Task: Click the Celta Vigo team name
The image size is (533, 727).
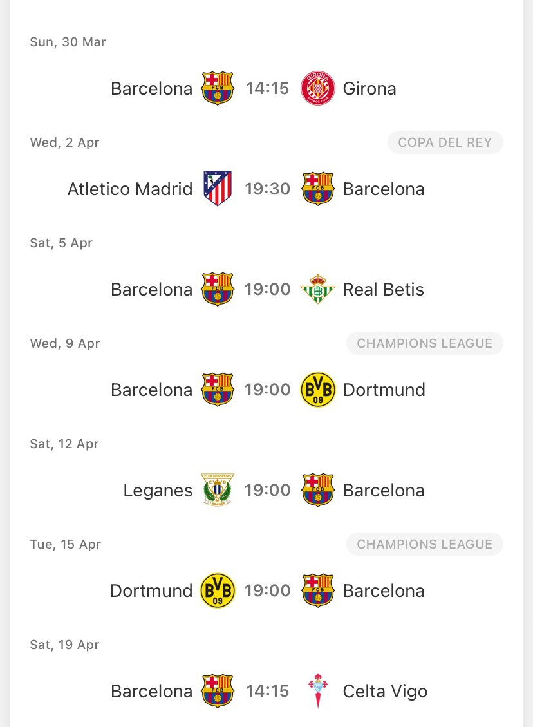Action: tap(385, 691)
